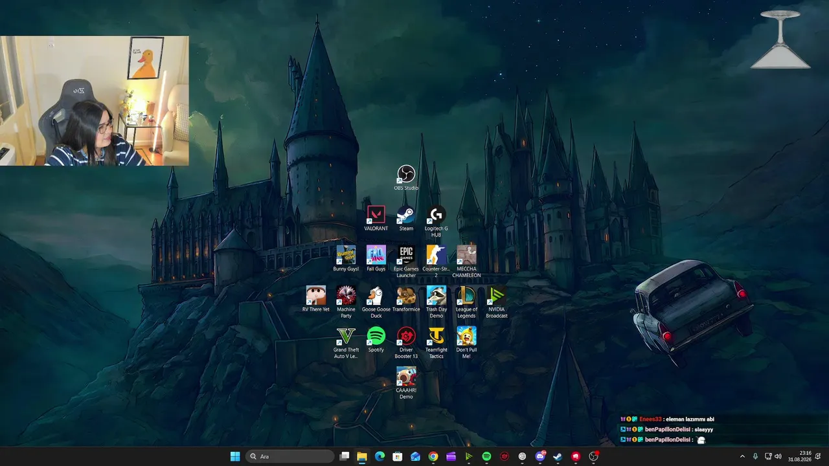Select the Transformice desktop shortcut

(406, 300)
